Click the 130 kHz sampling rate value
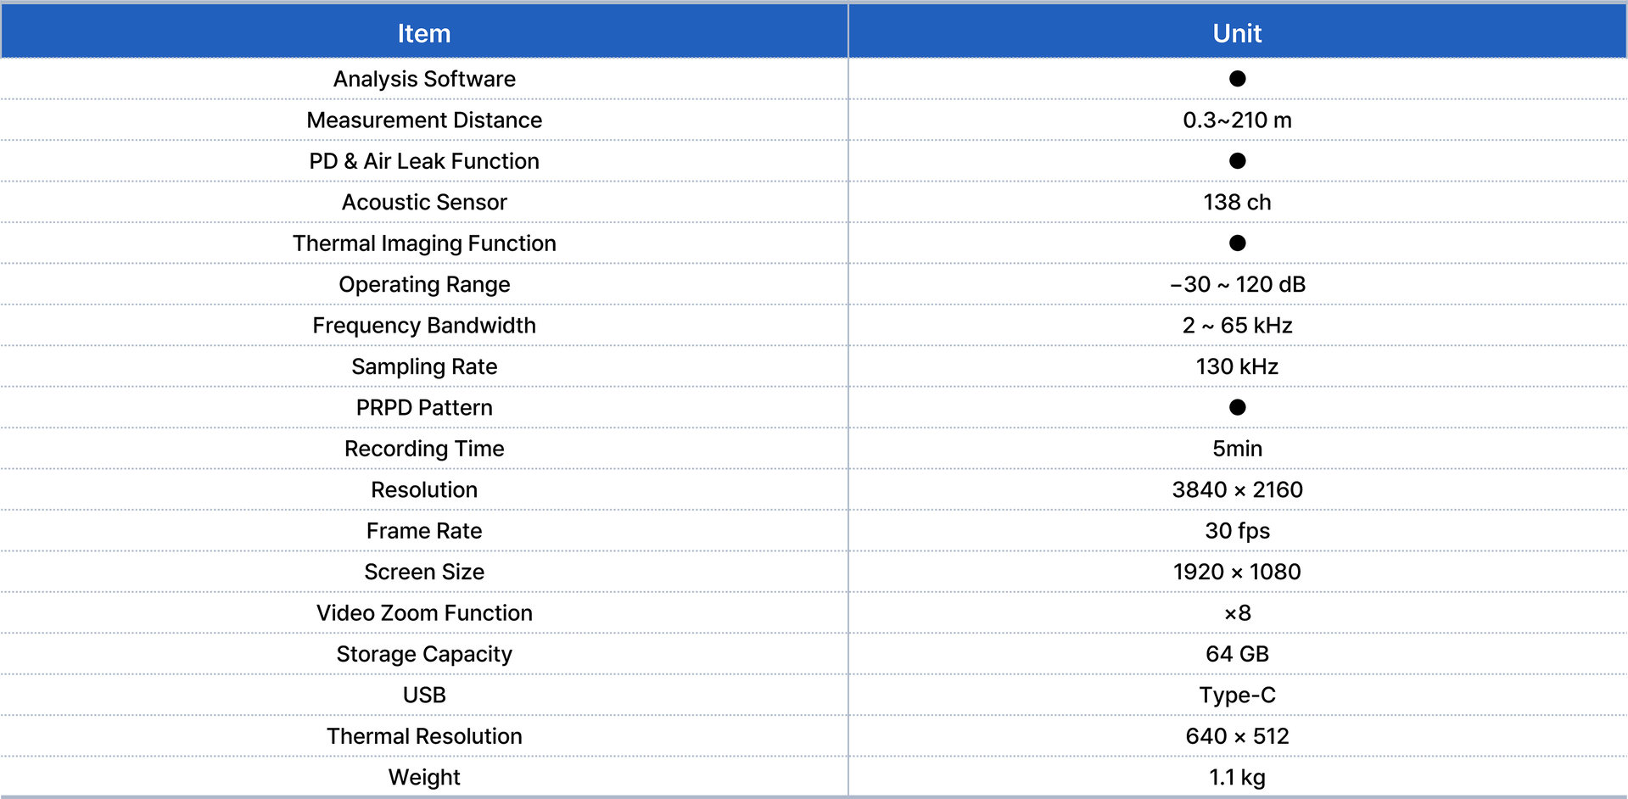The image size is (1628, 799). [x=1237, y=367]
